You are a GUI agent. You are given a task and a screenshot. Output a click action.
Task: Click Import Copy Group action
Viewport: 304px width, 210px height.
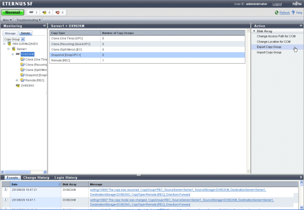pos(269,52)
